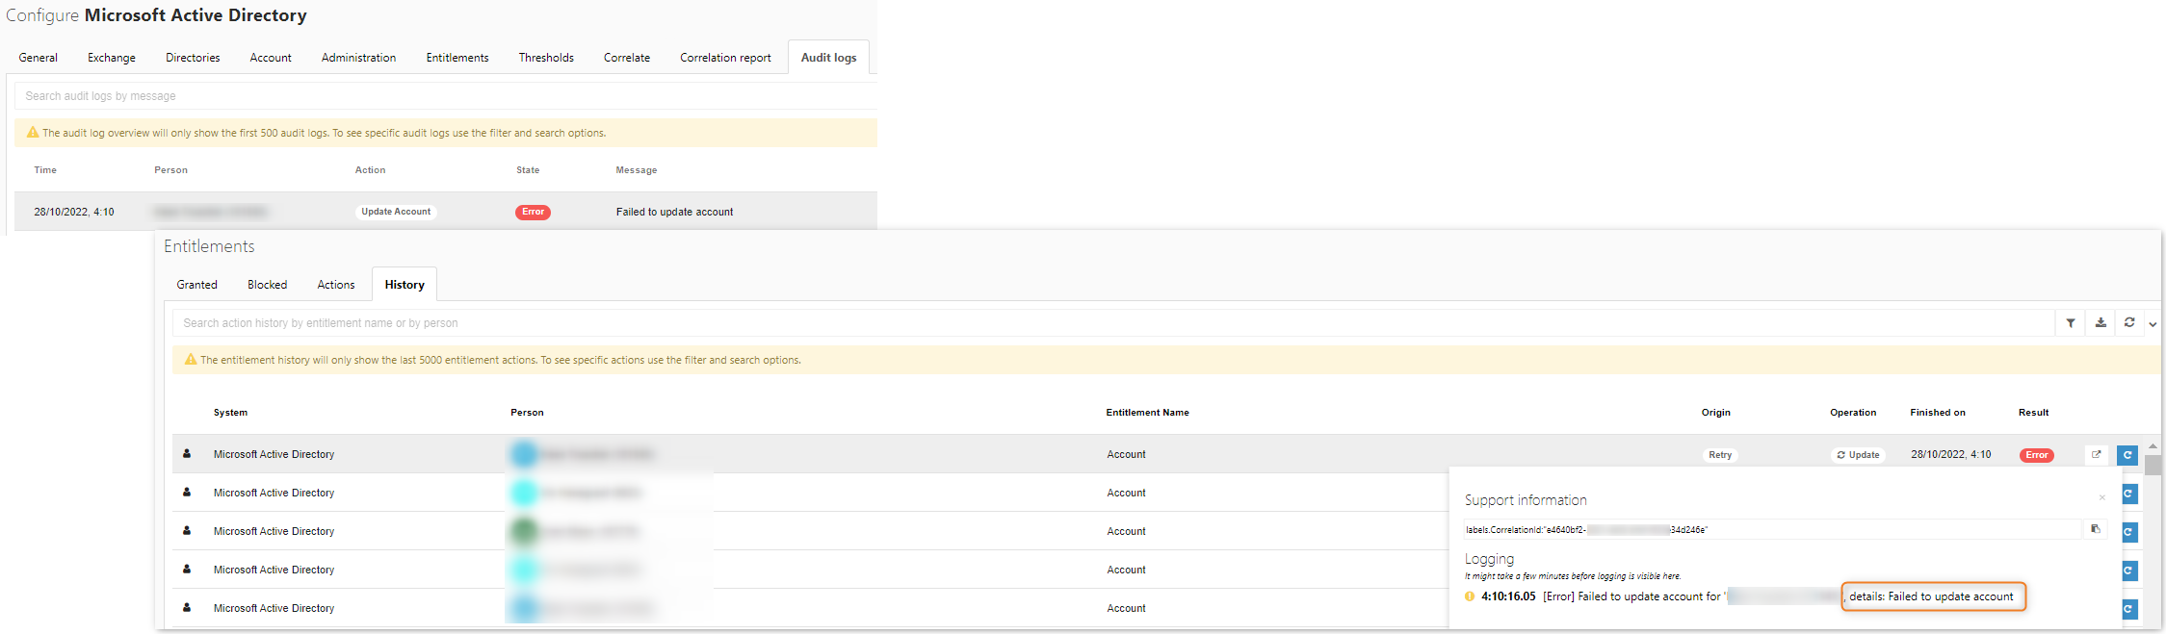This screenshot has width=2166, height=634.
Task: Click the State column header
Action: click(528, 170)
